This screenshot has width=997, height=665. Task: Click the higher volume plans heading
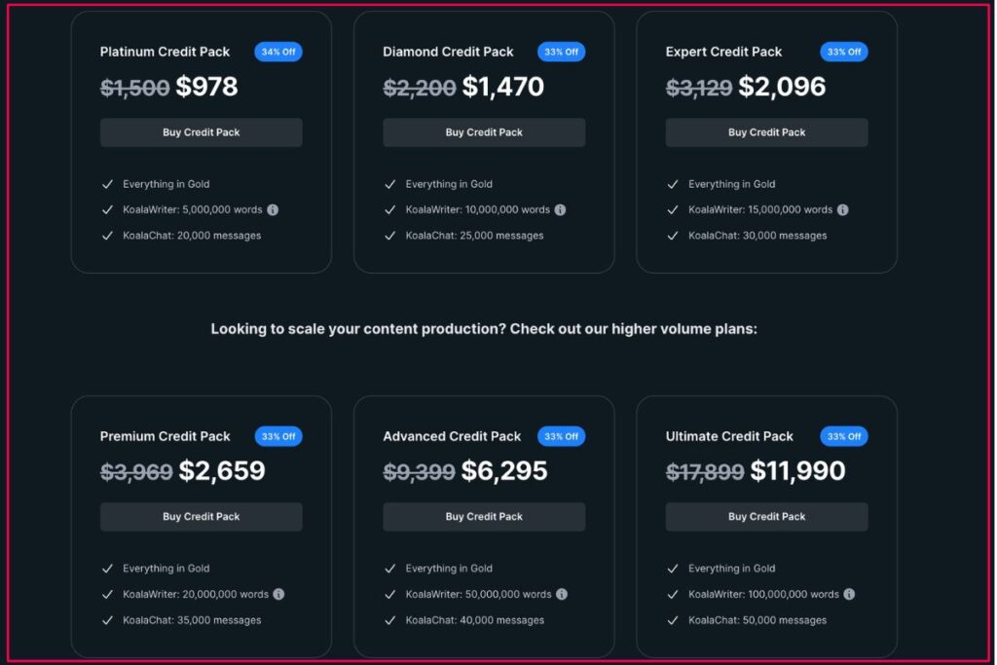(x=484, y=329)
